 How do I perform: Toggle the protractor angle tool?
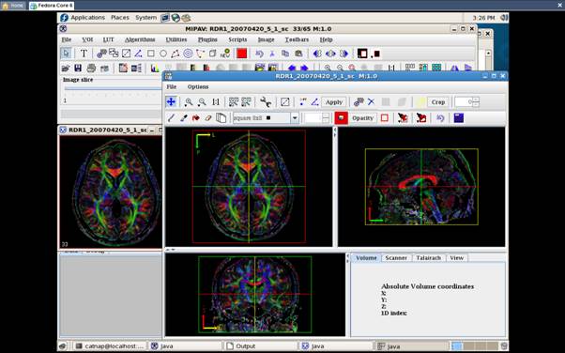[314, 102]
